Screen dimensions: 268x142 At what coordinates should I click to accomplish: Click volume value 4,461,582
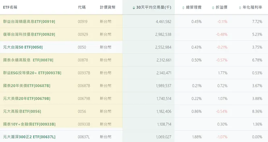pyautogui.click(x=163, y=21)
